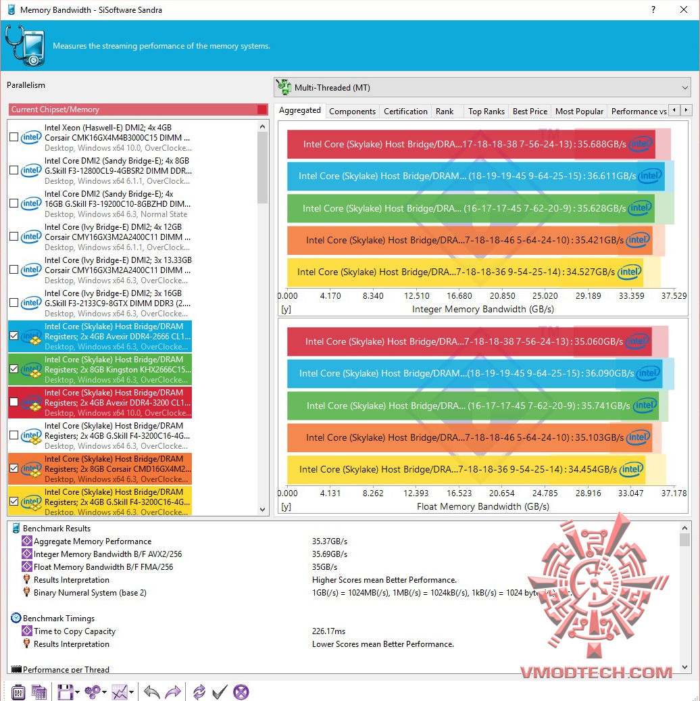Open the dropdown arrow beside the save icon
700x701 pixels.
(x=77, y=692)
